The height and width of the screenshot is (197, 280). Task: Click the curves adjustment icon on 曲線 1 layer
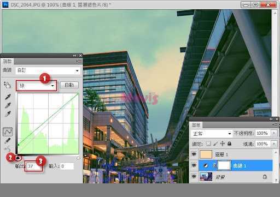click(206, 165)
